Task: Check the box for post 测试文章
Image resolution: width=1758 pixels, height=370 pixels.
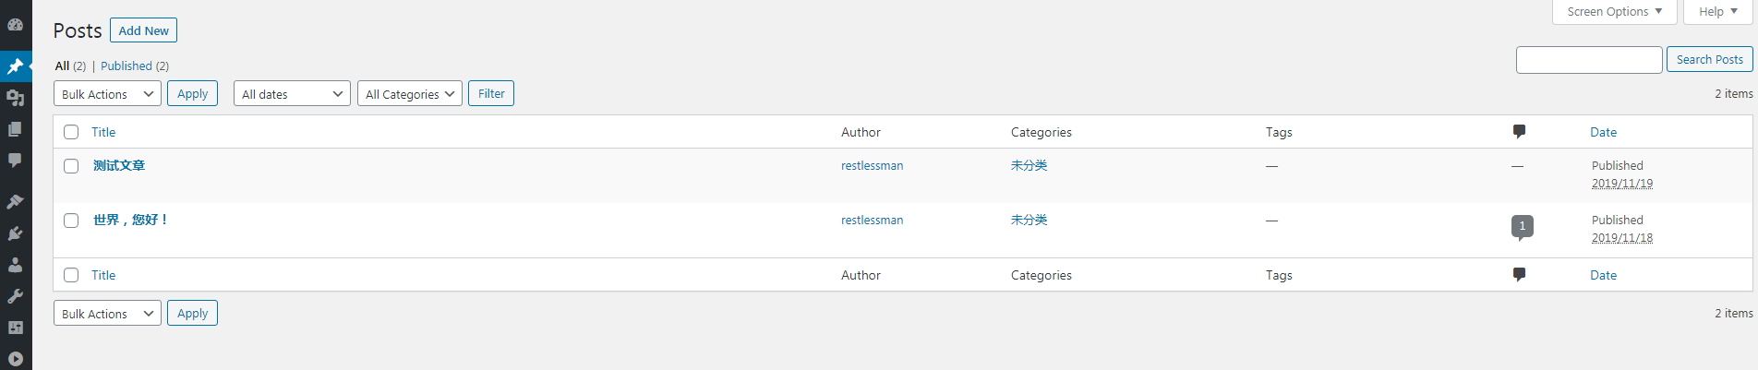Action: coord(71,166)
